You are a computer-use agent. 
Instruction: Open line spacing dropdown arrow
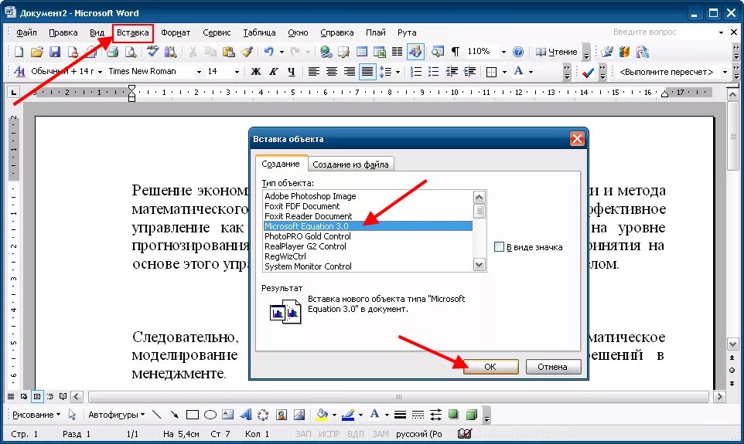tap(398, 72)
